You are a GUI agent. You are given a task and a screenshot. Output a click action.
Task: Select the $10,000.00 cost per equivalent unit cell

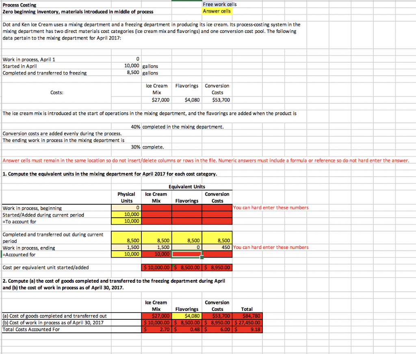pos(156,267)
